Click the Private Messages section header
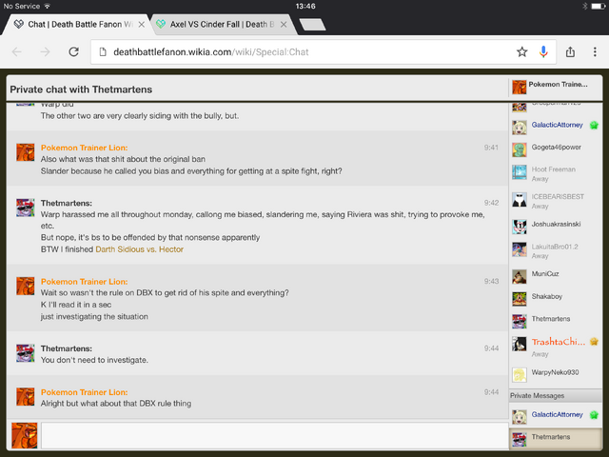Screen dimensions: 609x457 pyautogui.click(x=556, y=396)
